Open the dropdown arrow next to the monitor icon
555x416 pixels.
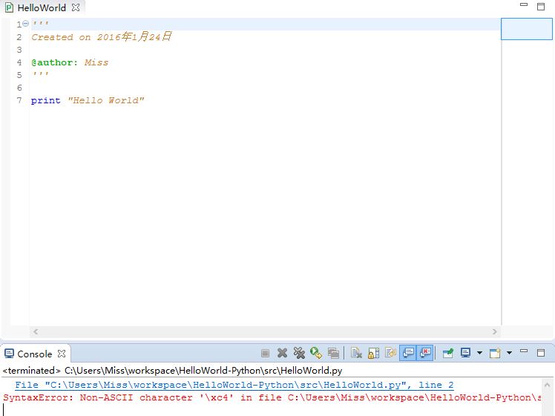pyautogui.click(x=479, y=353)
